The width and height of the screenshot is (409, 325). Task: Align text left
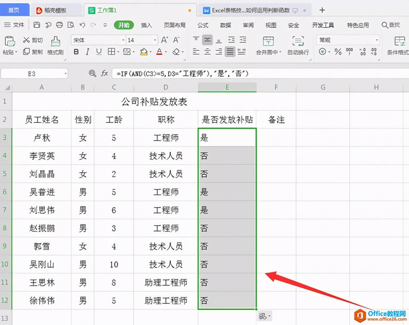pos(196,52)
